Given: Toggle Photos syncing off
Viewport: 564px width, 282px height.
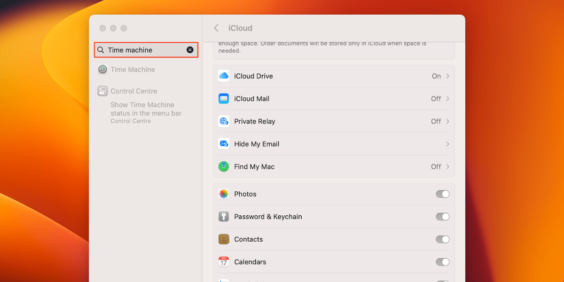Looking at the screenshot, I should [x=442, y=194].
